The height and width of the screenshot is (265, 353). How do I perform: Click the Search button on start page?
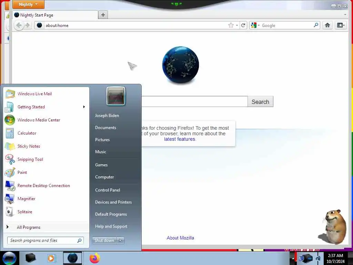point(261,102)
